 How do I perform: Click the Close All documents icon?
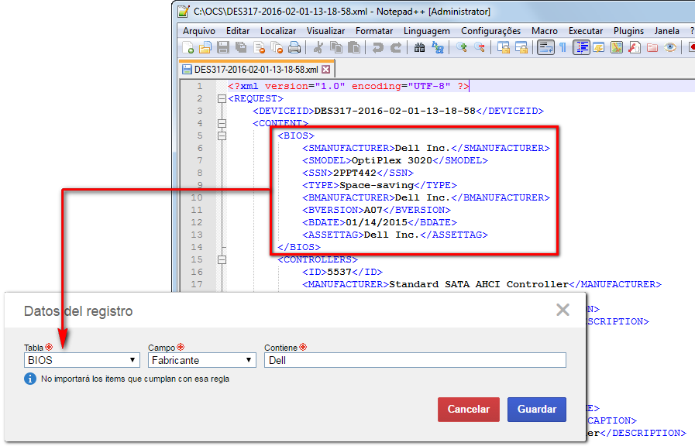(x=277, y=47)
